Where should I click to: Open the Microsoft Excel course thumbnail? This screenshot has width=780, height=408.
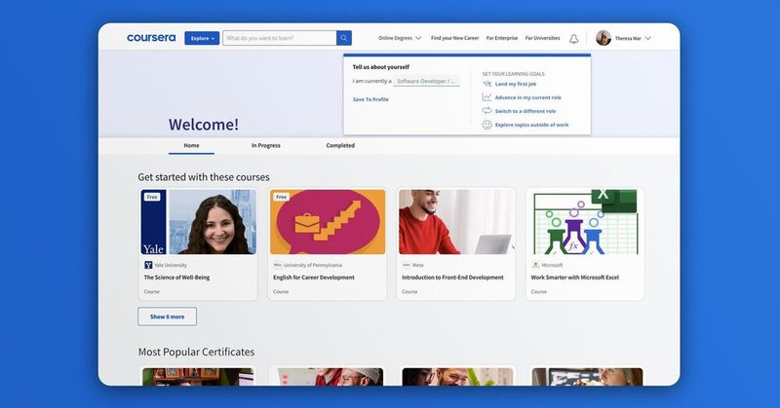[586, 222]
